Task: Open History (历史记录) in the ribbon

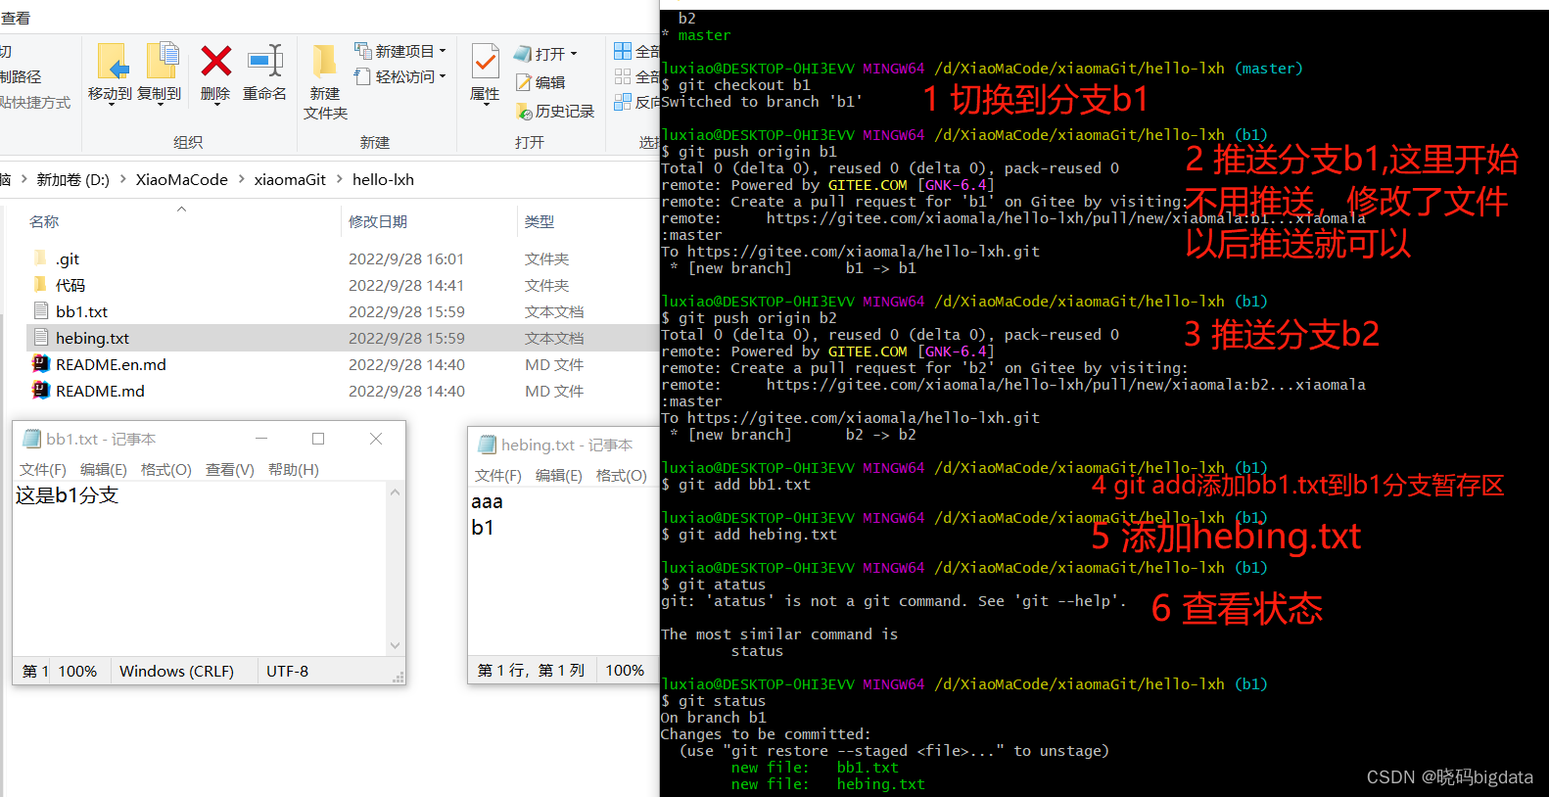Action: point(555,112)
